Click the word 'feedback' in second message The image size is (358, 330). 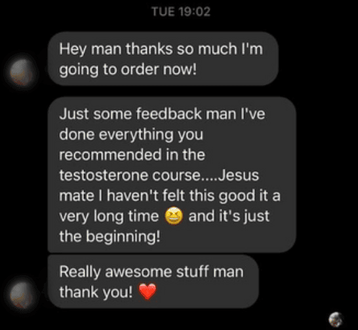pyautogui.click(x=169, y=113)
